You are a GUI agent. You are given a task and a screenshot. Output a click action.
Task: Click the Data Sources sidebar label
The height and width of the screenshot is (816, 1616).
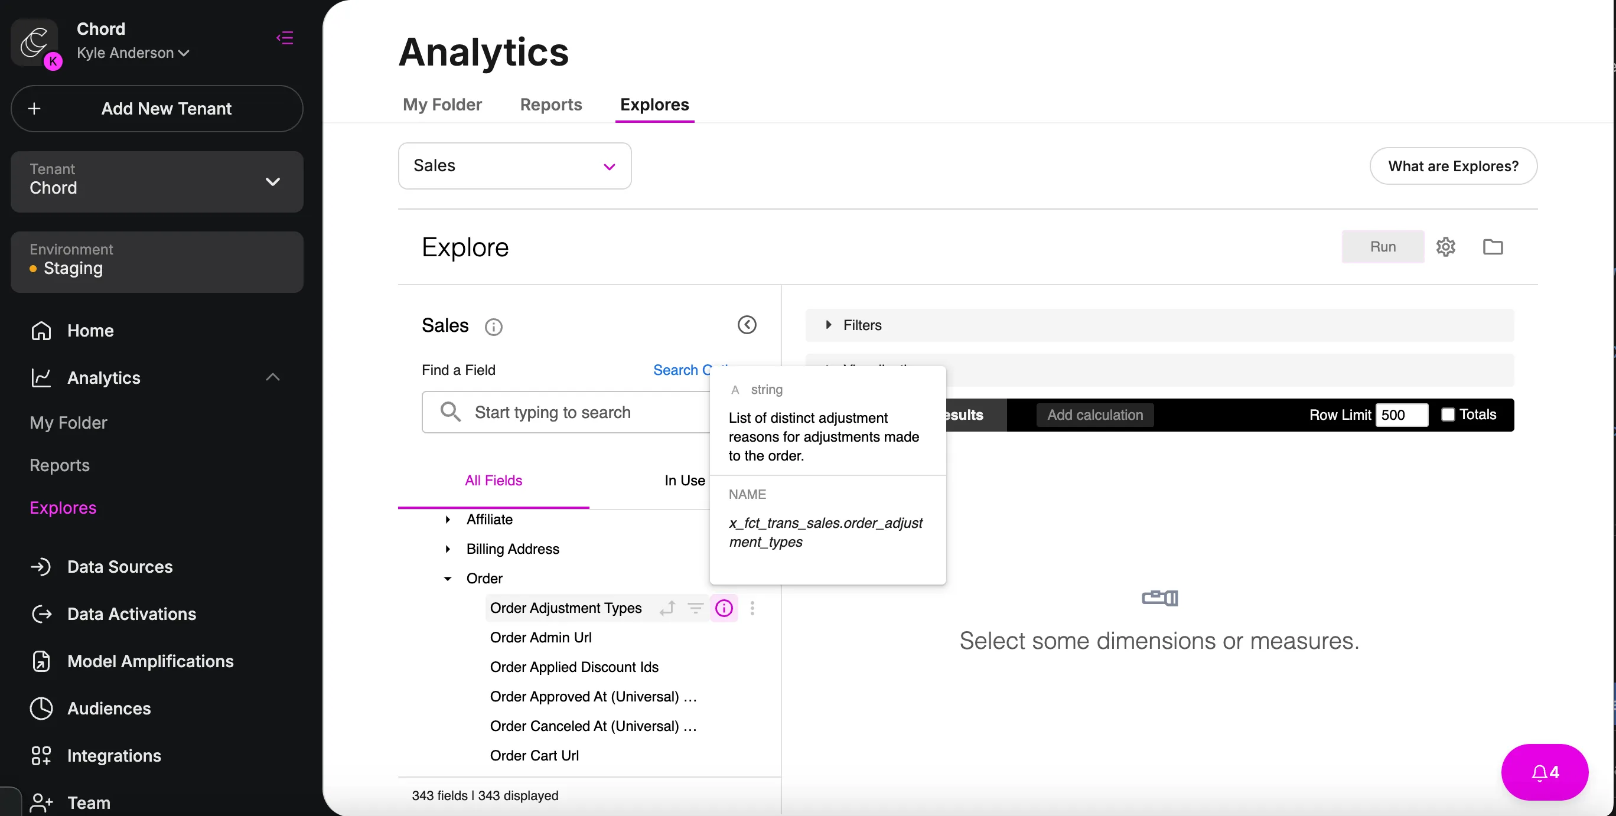[x=120, y=567]
